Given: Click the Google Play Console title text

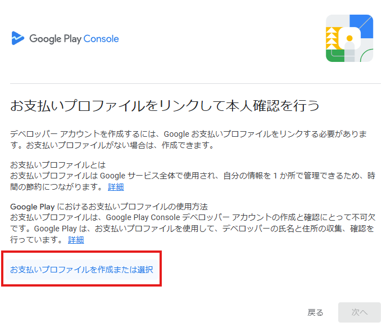Looking at the screenshot, I should click(74, 39).
